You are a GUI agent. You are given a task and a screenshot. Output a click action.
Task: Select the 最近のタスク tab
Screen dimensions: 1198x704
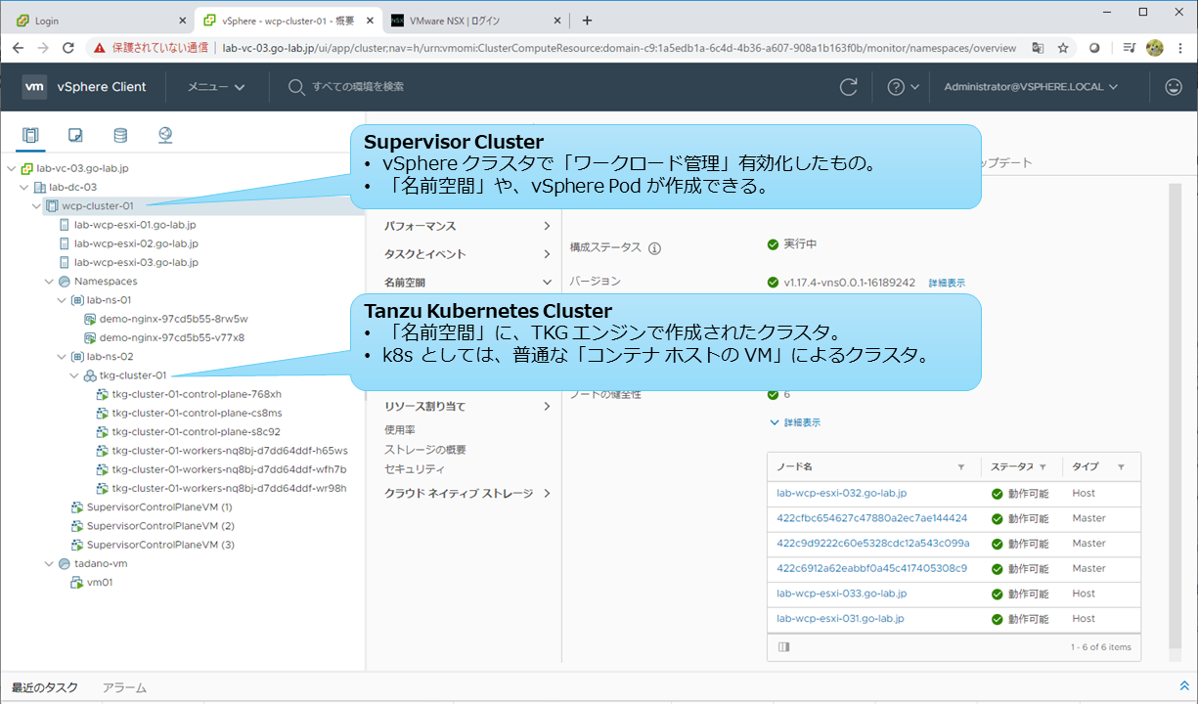click(45, 687)
